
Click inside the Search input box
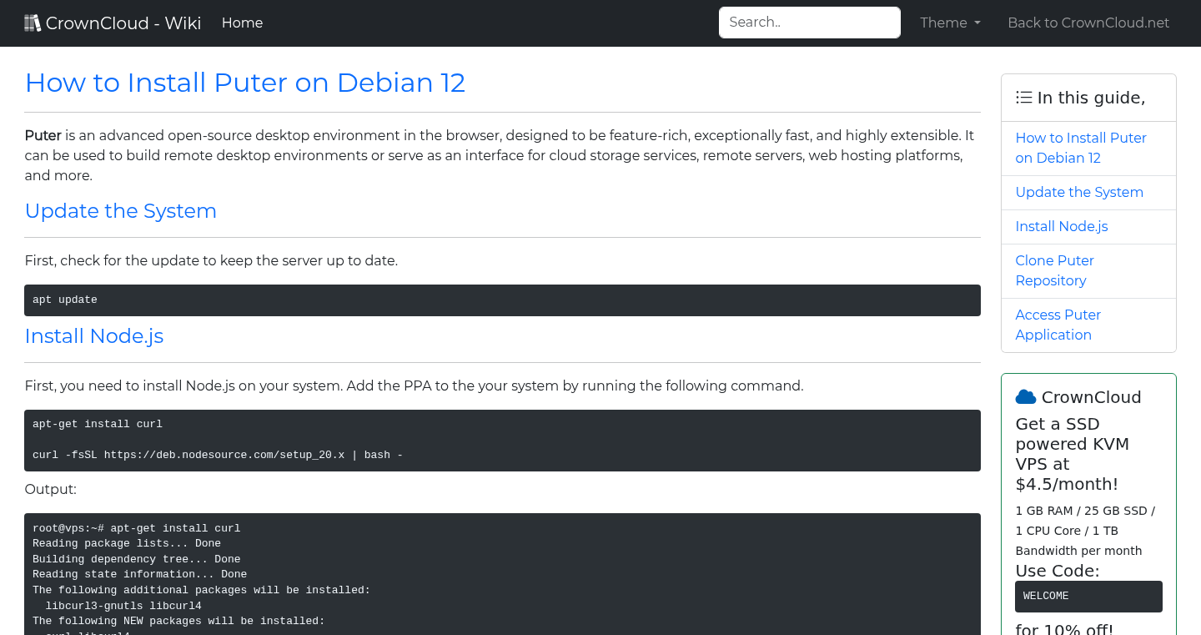coord(809,22)
